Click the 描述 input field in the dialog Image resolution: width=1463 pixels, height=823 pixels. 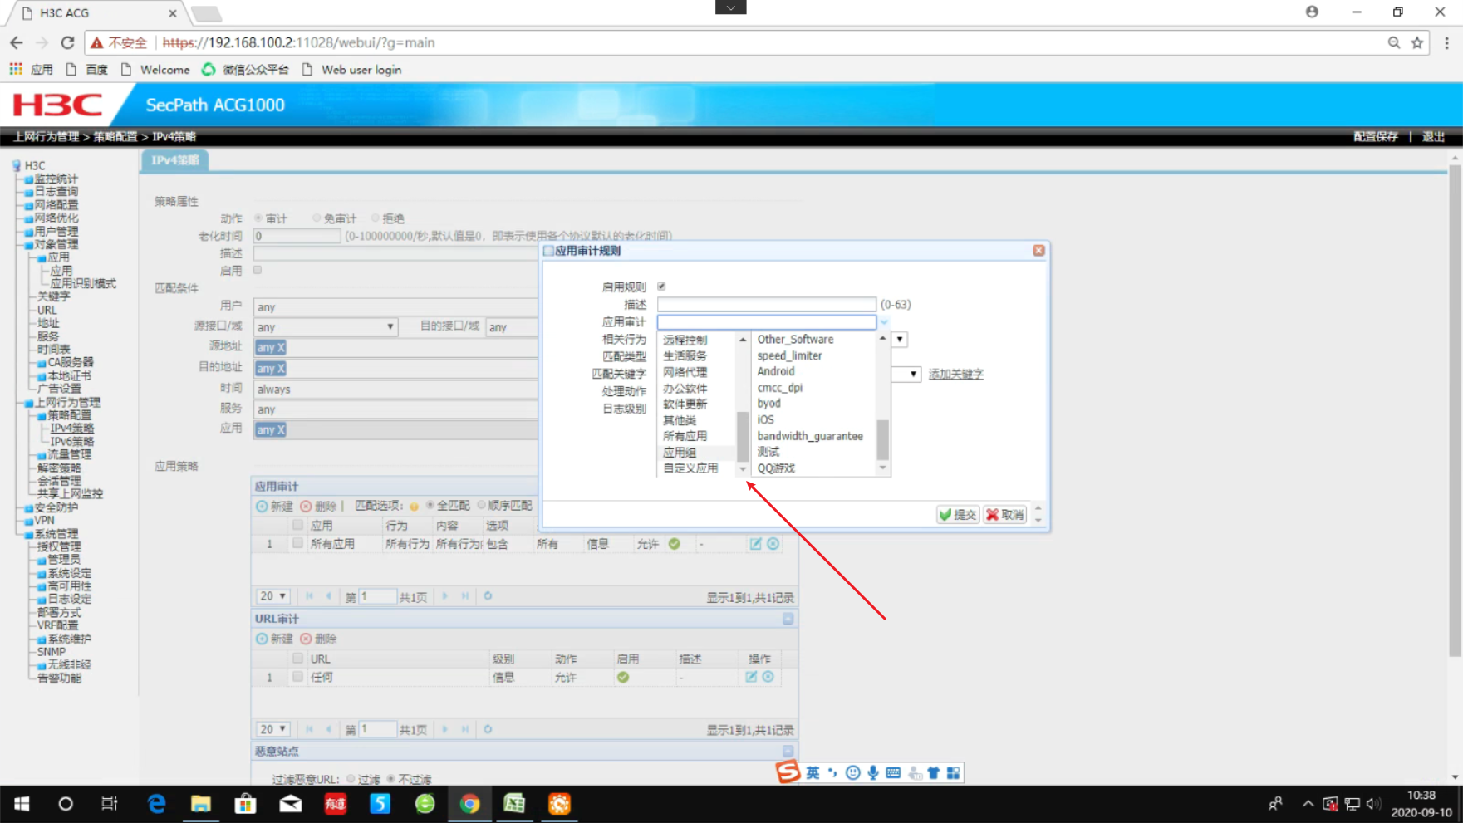point(766,305)
